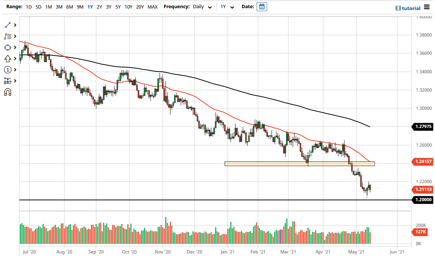The image size is (435, 259).
Task: Open the annotation note tool
Action: pyautogui.click(x=7, y=36)
